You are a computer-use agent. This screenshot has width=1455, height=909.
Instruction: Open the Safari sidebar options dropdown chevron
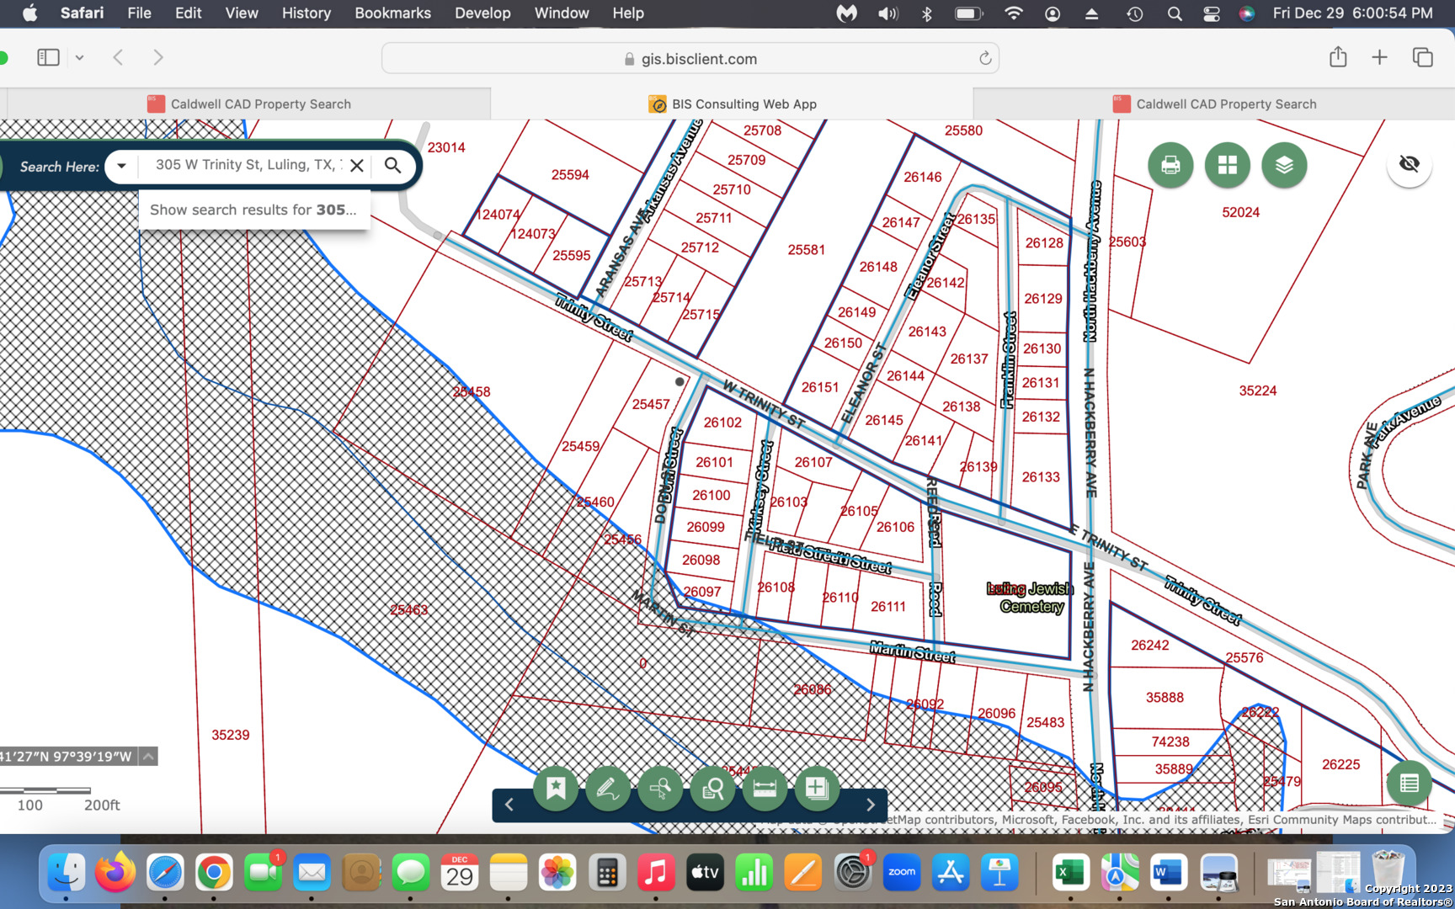[79, 58]
